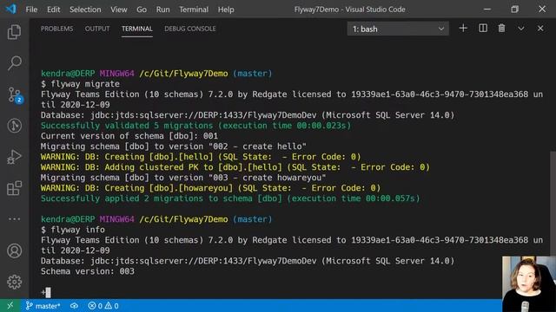Viewport: 556px width, 312px height.
Task: Click the 'Migrating schema' line for "002 - create hello"
Action: click(174, 146)
